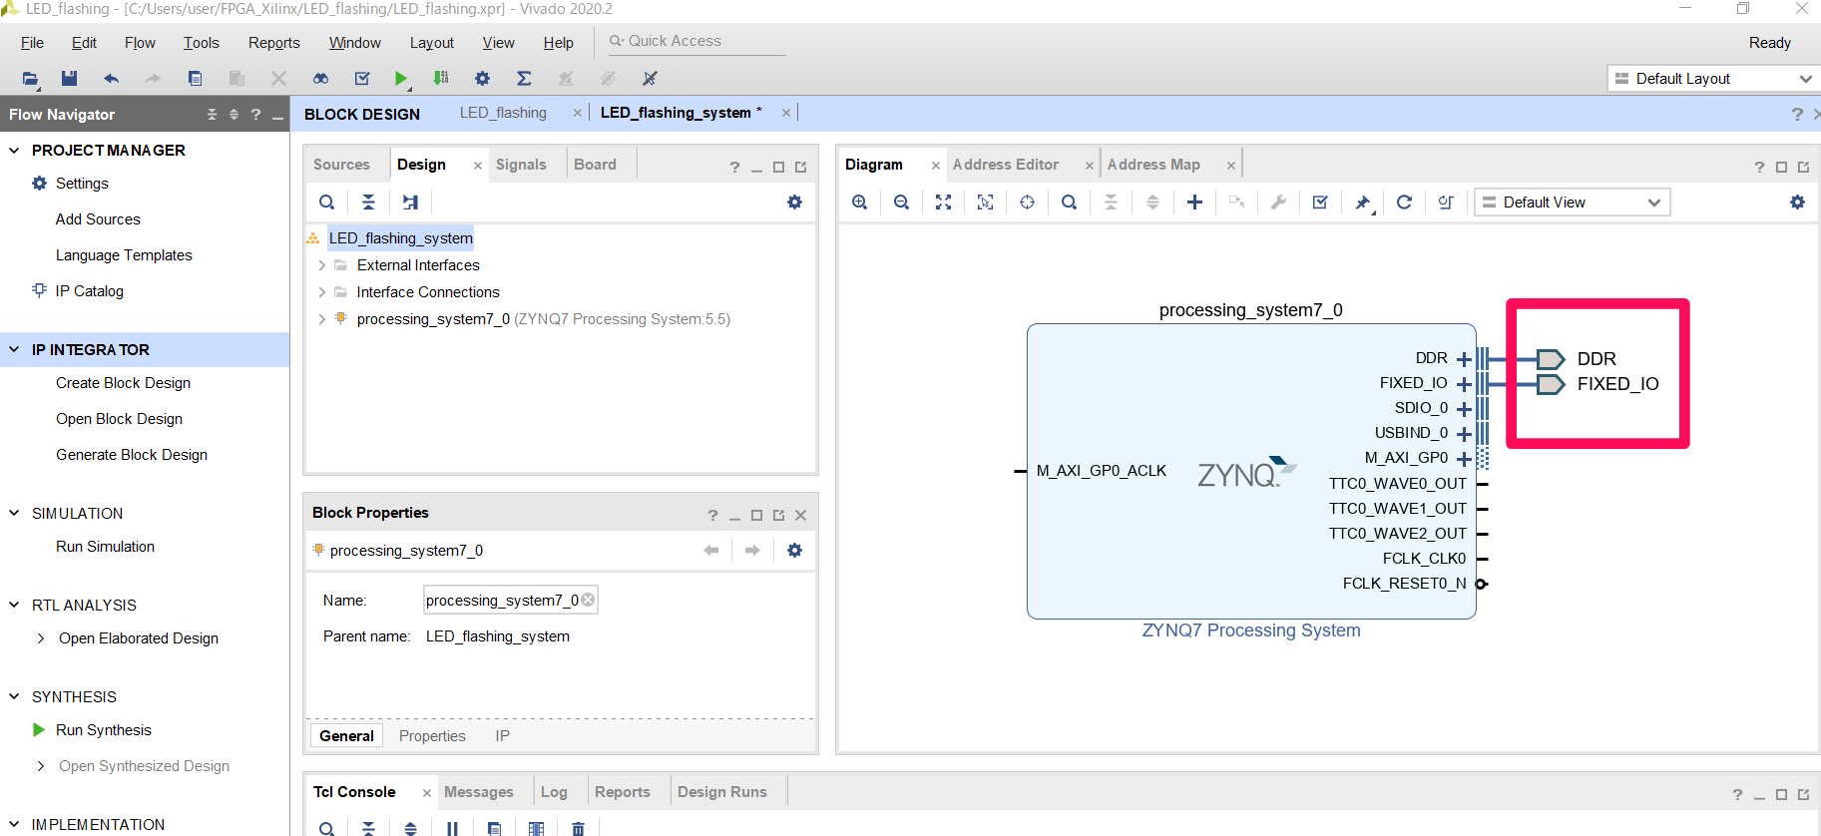The height and width of the screenshot is (836, 1821).
Task: Switch to the Sources tab
Action: [x=341, y=165]
